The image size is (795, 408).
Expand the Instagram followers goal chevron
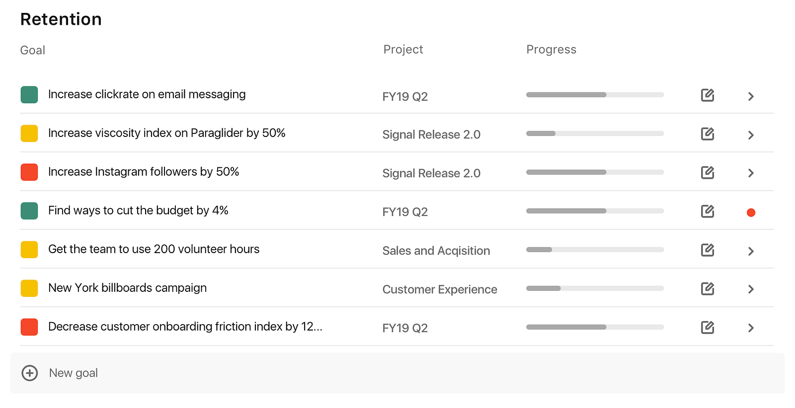pos(751,173)
